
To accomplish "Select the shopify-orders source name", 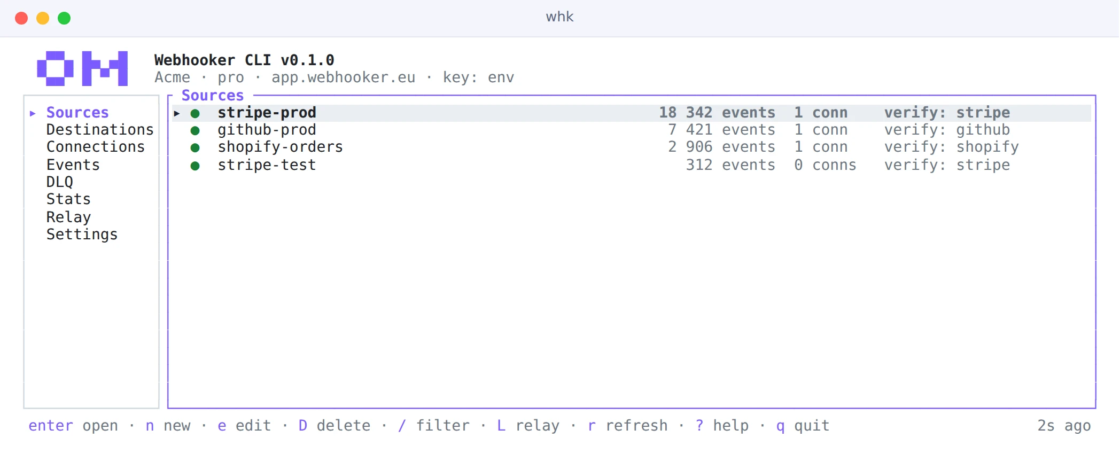I will click(280, 147).
